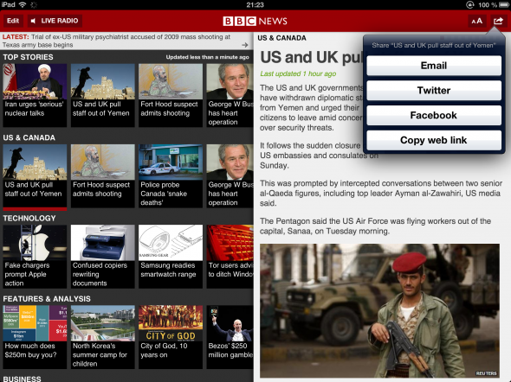This screenshot has width=511, height=382.
Task: Tap the US & CANADA label above the article
Action: pyautogui.click(x=281, y=38)
